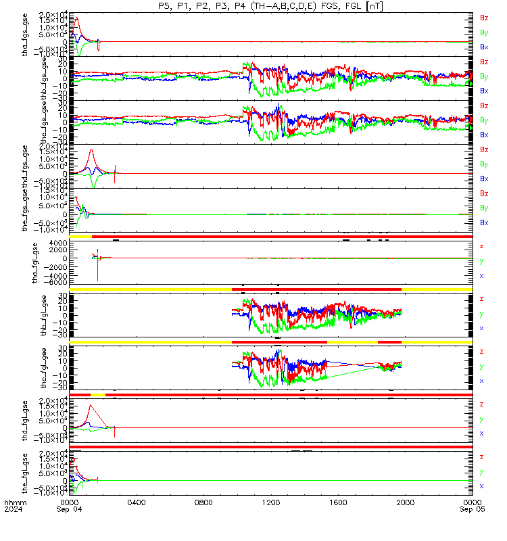Click red Bz legend of thd_fgs_gse panel
The height and width of the screenshot is (541, 507).
point(484,149)
